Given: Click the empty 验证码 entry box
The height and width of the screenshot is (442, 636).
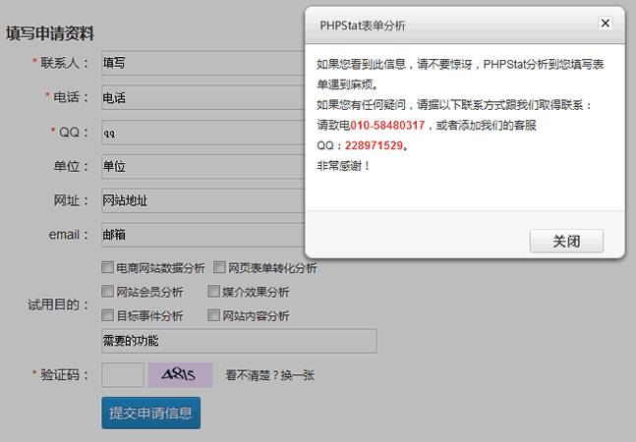Looking at the screenshot, I should 123,375.
